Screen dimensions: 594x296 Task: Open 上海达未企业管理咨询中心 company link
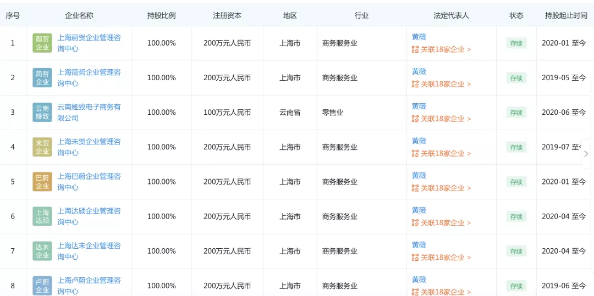89,251
